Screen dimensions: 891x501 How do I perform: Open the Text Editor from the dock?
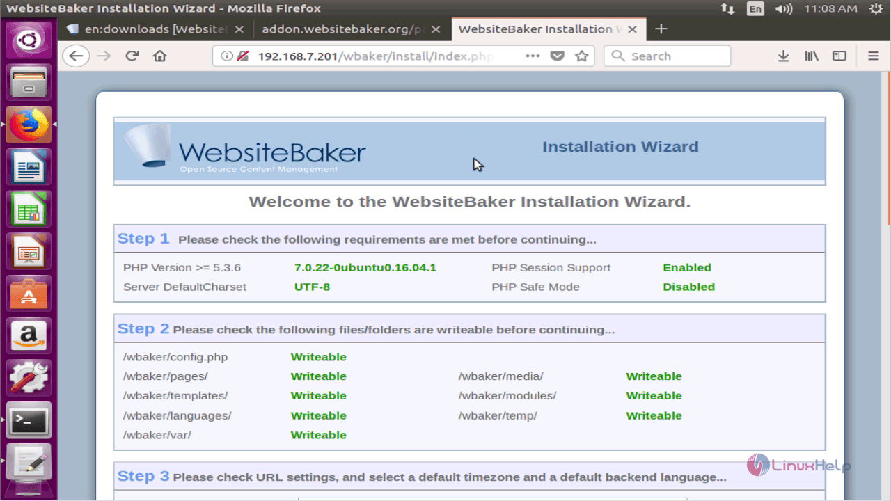[29, 463]
